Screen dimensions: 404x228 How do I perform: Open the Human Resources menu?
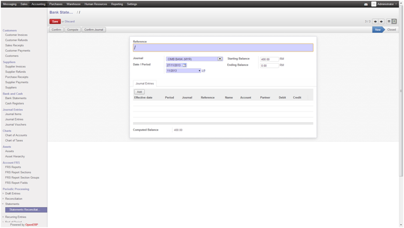[95, 4]
